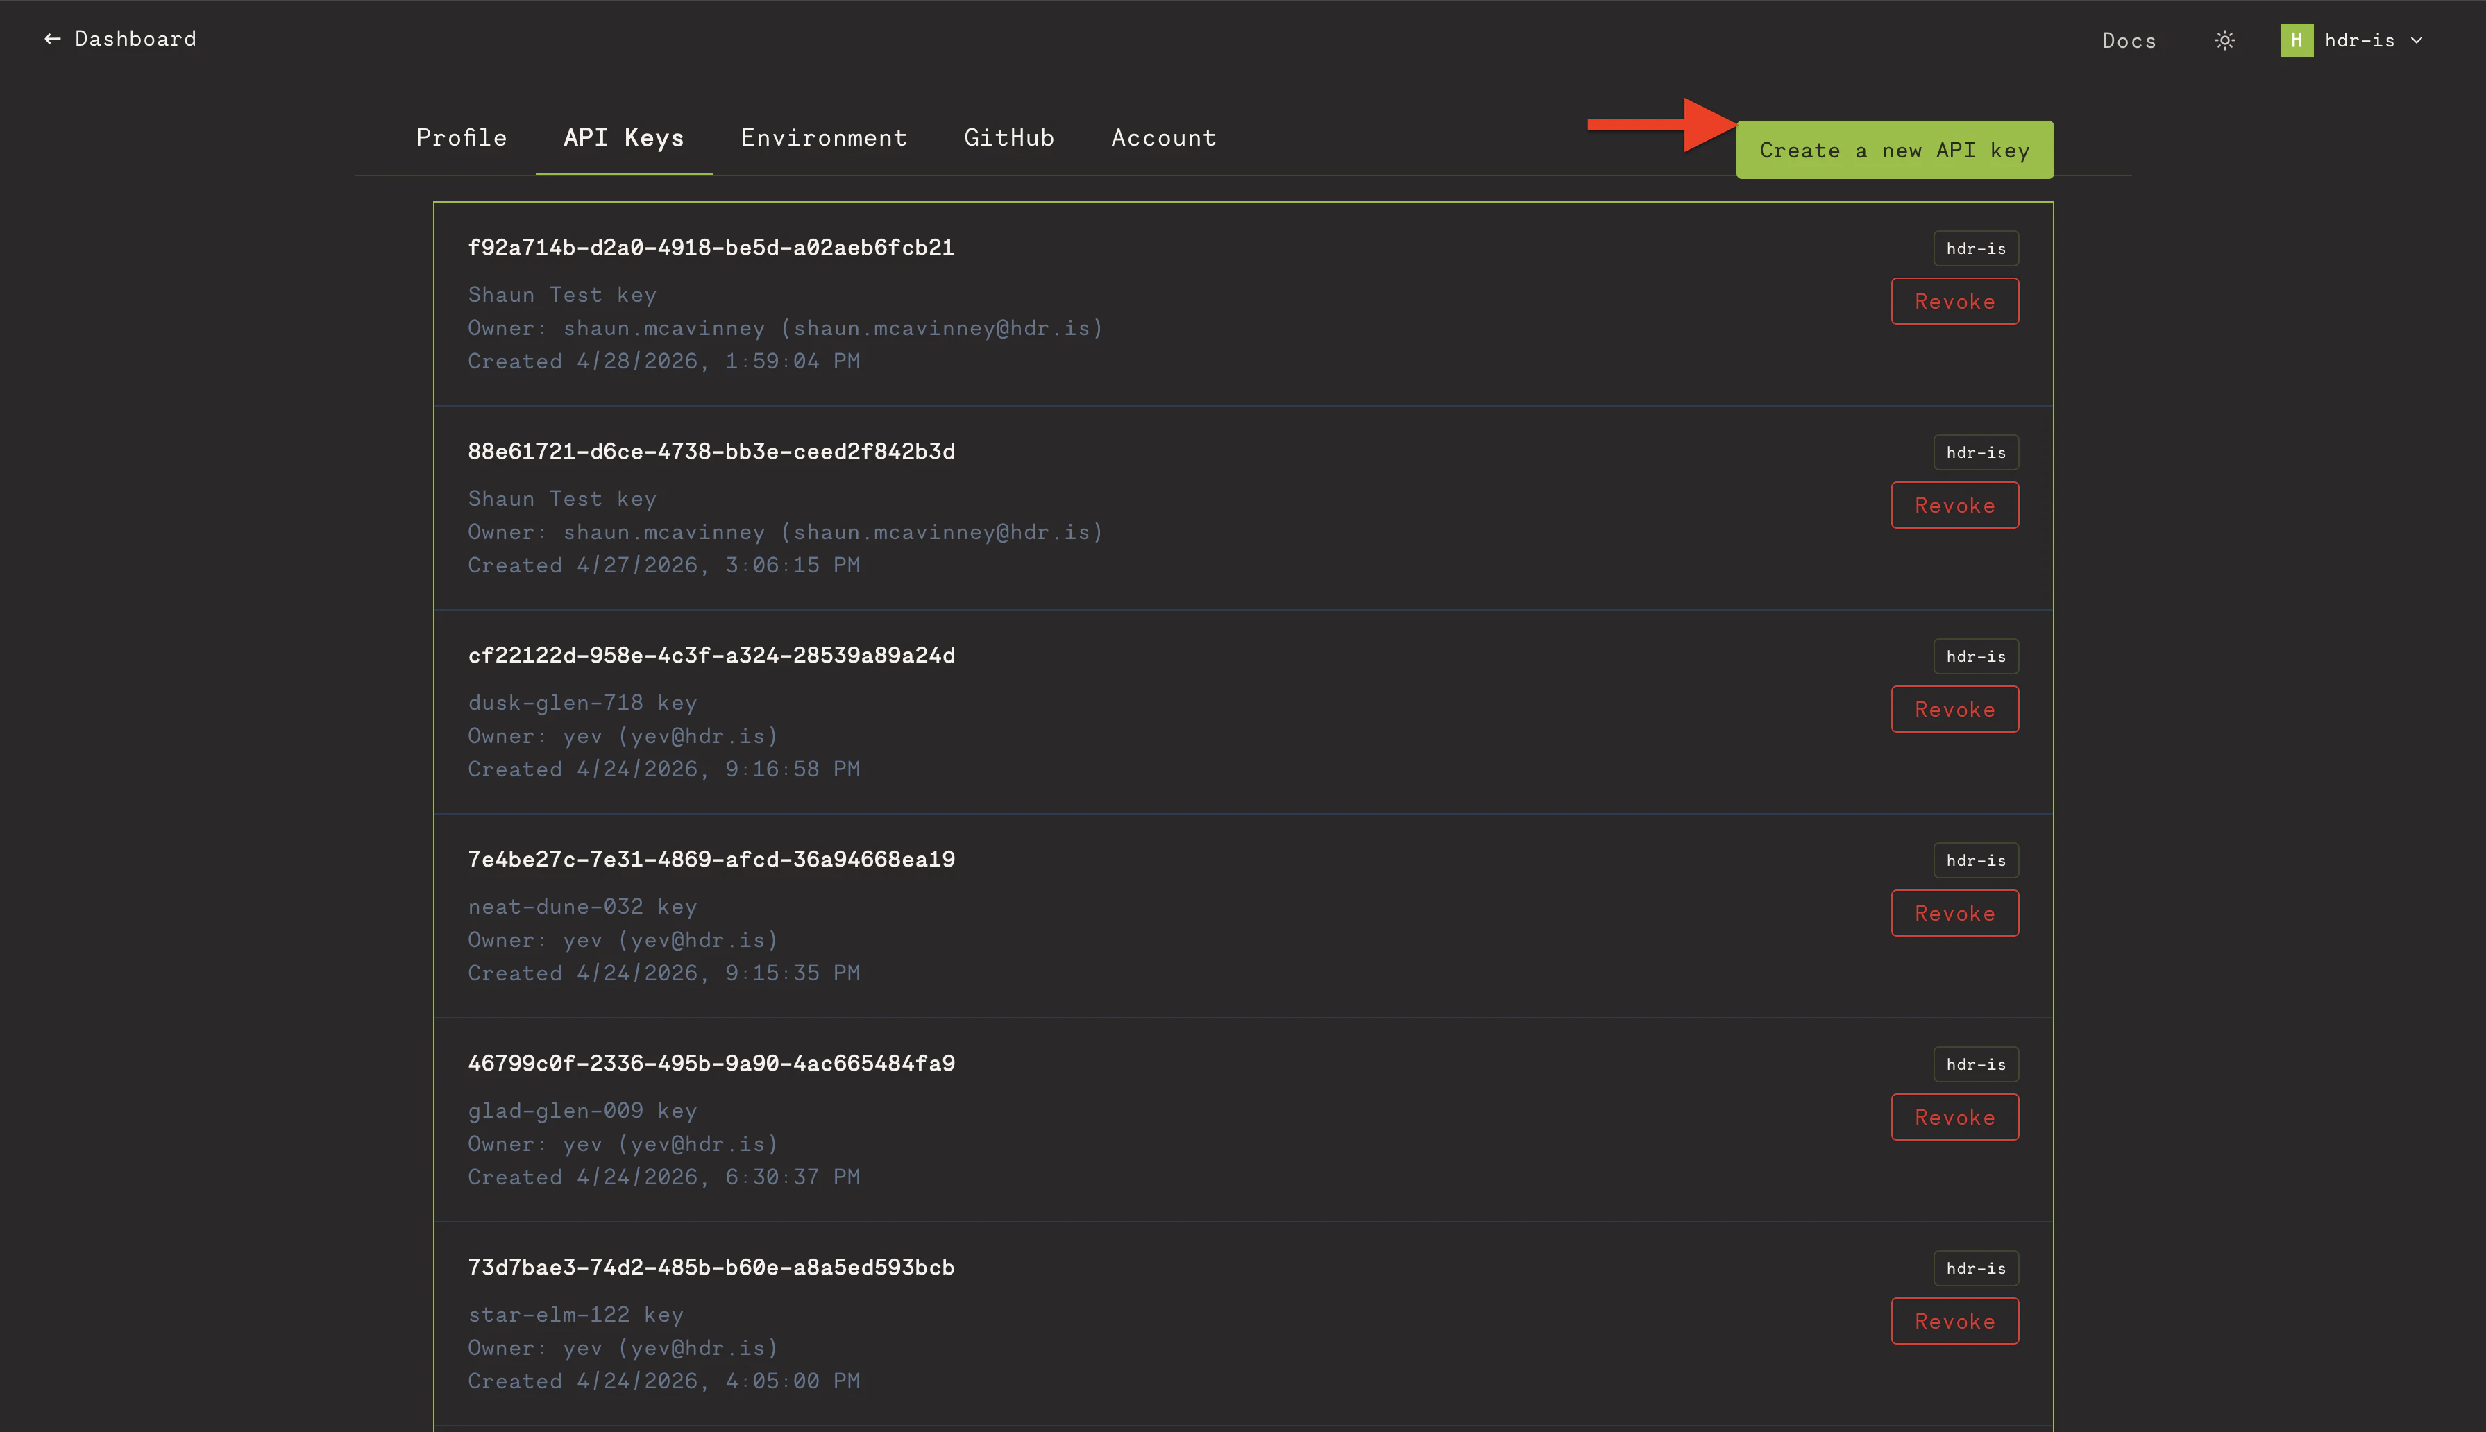Click hdr-is tag on glad-glen-009 key
This screenshot has height=1432, width=2486.
coord(1975,1064)
